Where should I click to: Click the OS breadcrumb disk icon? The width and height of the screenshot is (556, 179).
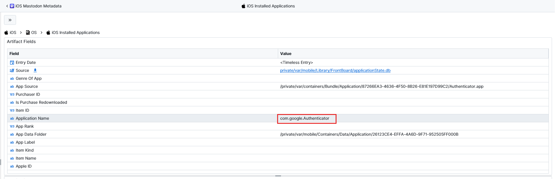(x=28, y=32)
